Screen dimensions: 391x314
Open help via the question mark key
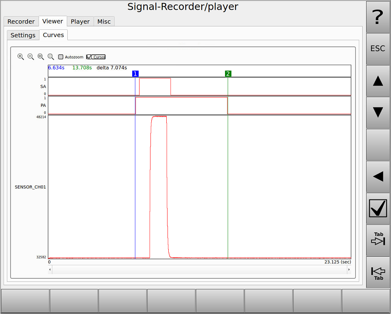378,17
